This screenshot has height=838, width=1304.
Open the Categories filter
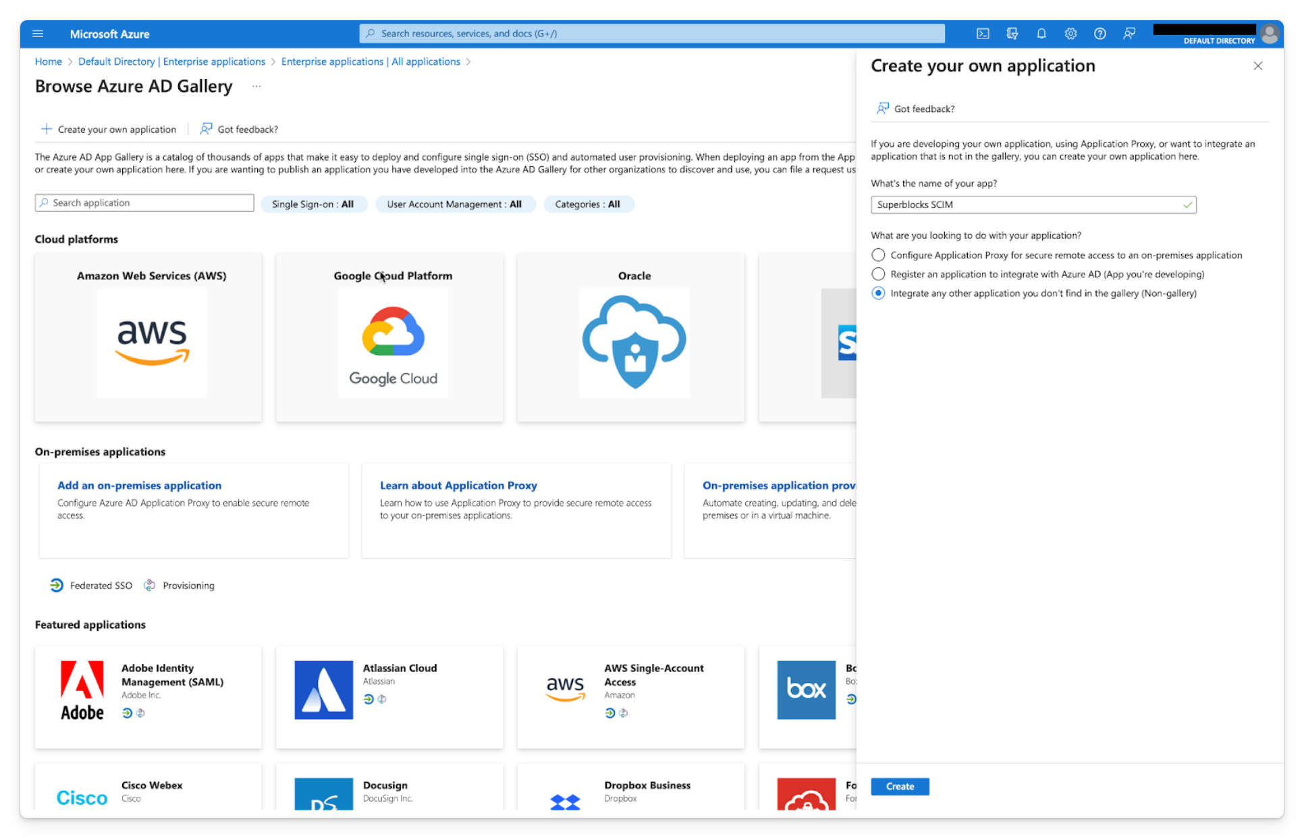(x=588, y=204)
